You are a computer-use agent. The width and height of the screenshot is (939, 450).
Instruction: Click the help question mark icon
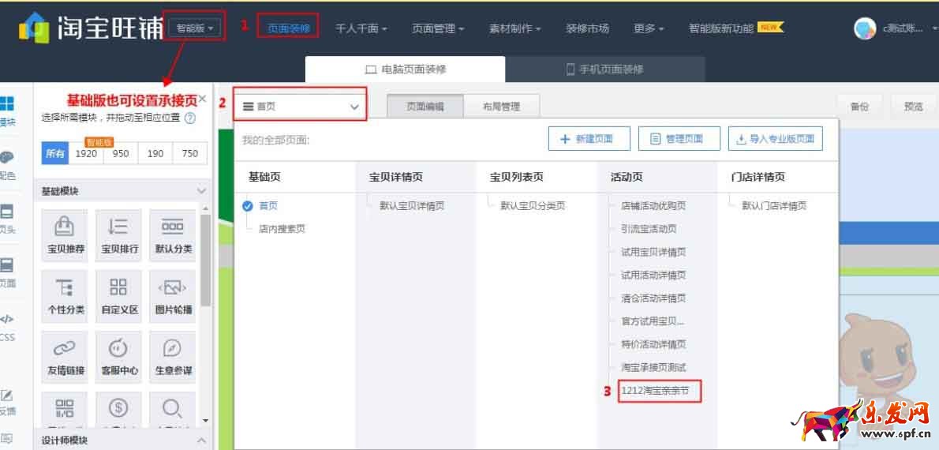[x=189, y=118]
